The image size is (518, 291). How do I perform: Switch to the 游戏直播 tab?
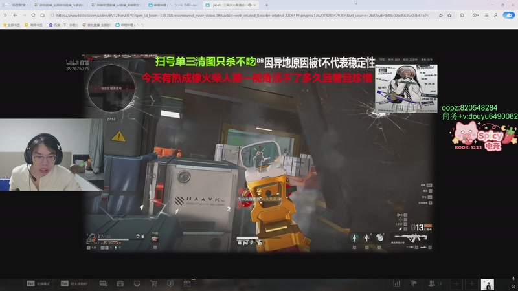point(58,5)
